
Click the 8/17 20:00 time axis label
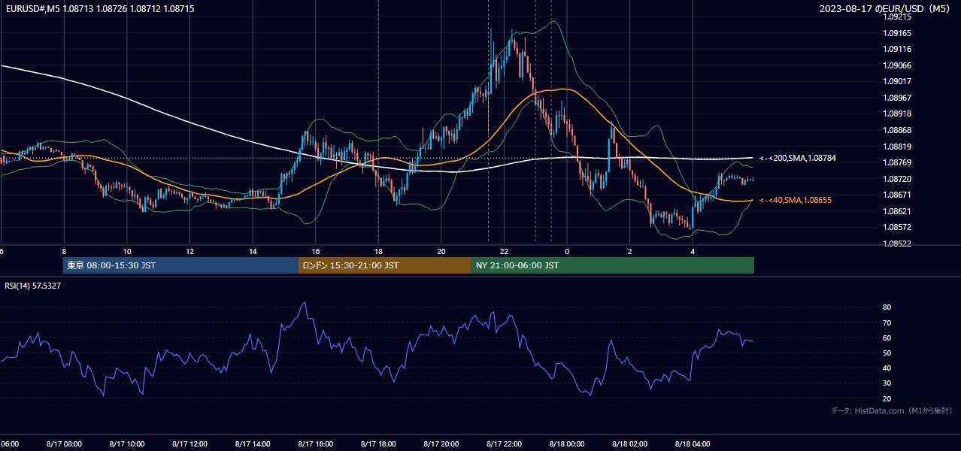441,443
